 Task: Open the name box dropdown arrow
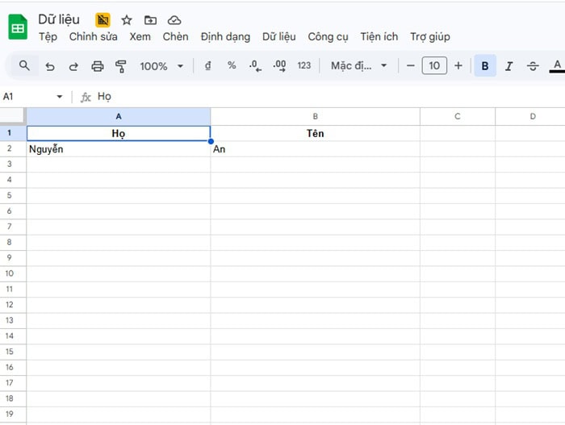tap(59, 97)
